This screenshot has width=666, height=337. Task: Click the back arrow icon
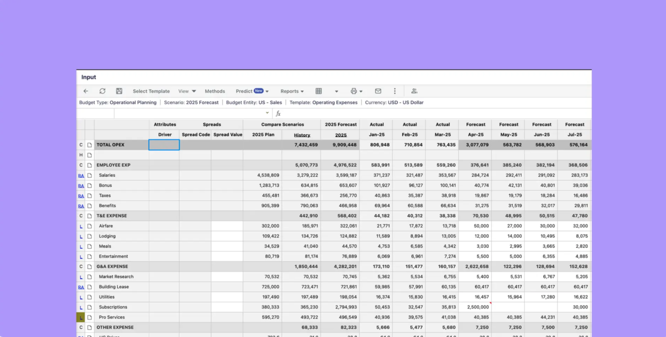click(86, 91)
